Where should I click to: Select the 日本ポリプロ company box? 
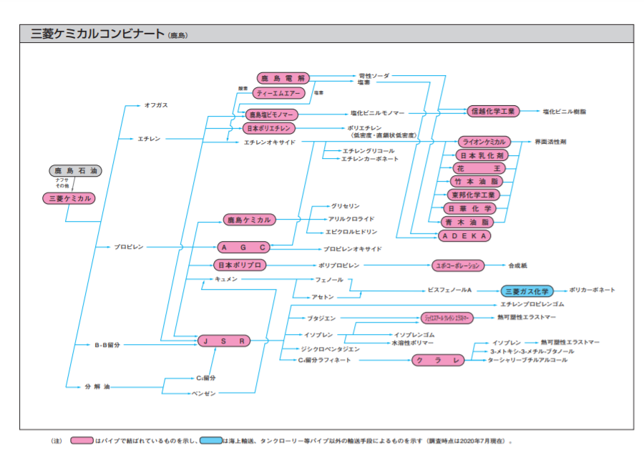coord(240,265)
